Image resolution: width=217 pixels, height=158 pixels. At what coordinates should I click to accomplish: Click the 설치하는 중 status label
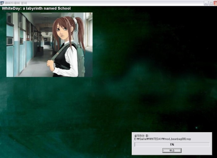pyautogui.click(x=142, y=136)
